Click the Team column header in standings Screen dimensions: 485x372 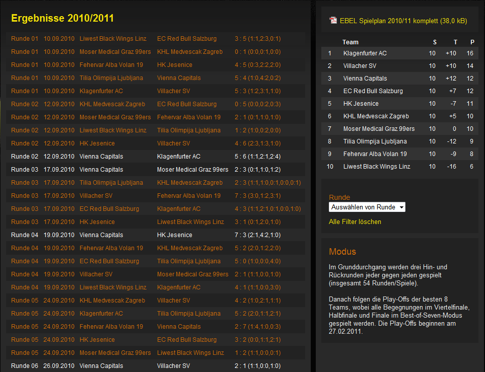pyautogui.click(x=350, y=42)
